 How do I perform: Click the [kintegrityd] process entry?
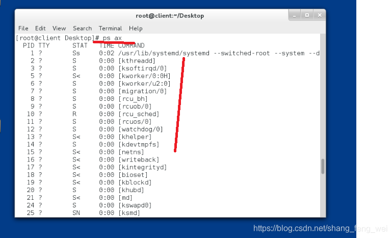coord(143,167)
